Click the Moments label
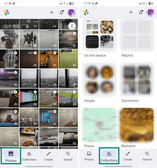 pos(129,146)
